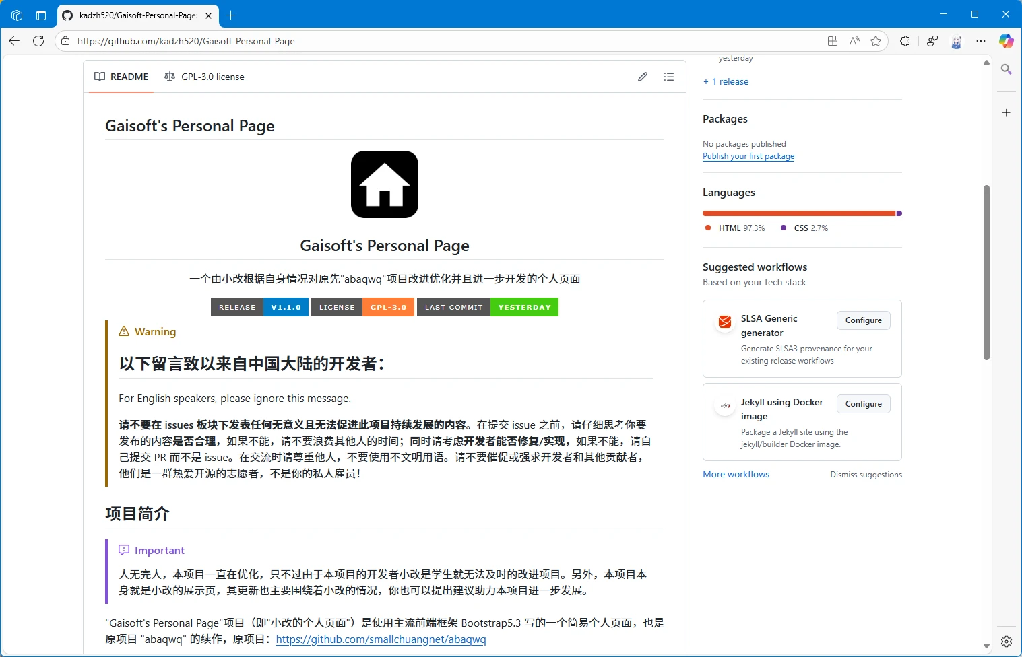
Task: Click the scrollbar down arrow
Action: 986,646
